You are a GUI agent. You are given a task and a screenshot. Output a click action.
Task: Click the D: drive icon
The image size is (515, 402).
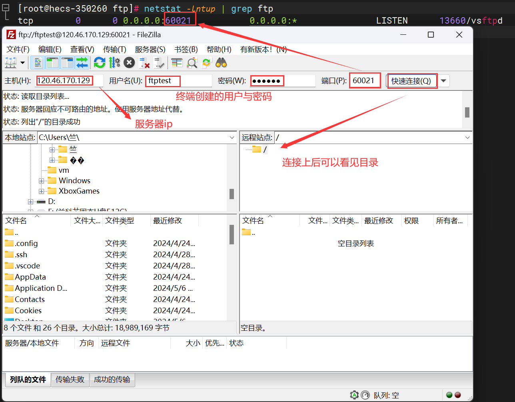click(x=41, y=202)
